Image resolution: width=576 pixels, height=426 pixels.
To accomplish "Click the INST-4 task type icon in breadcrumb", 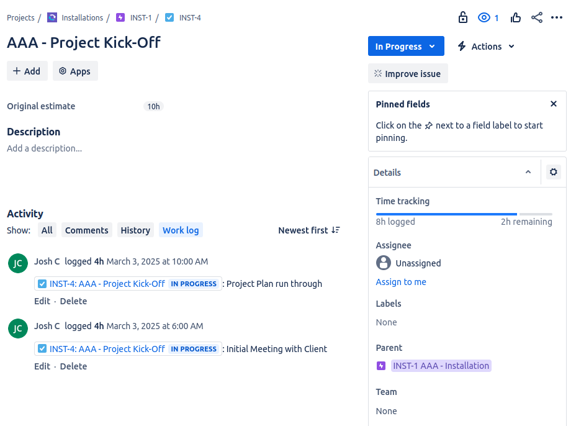I will [x=169, y=17].
